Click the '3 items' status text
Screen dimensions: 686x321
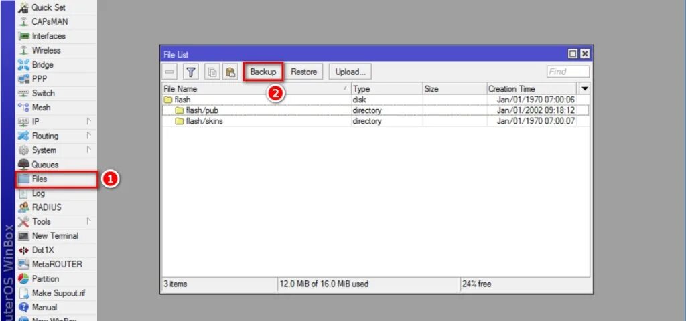point(176,284)
